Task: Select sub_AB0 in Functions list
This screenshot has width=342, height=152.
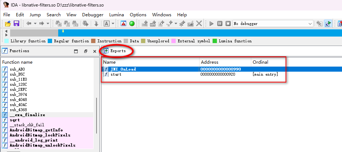Action: 48,69
